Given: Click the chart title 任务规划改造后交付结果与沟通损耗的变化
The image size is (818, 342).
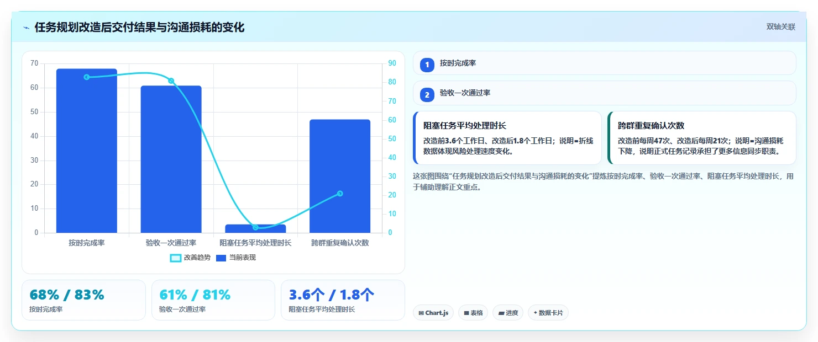Looking at the screenshot, I should pos(139,27).
